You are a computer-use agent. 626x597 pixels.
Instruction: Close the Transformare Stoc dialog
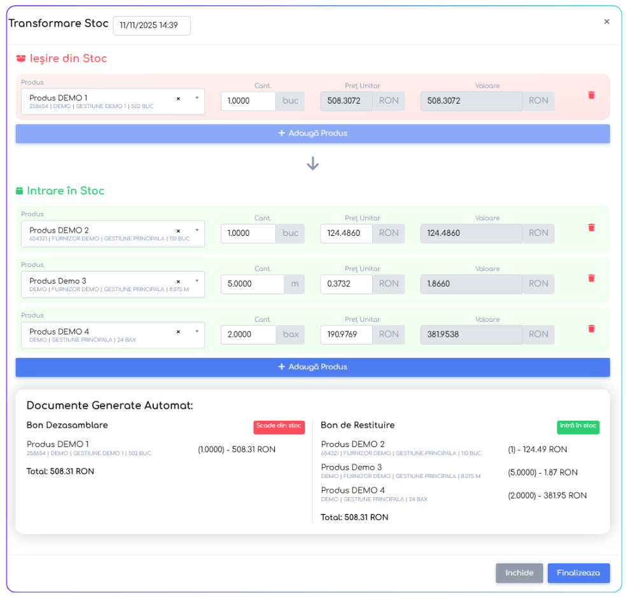click(x=606, y=22)
